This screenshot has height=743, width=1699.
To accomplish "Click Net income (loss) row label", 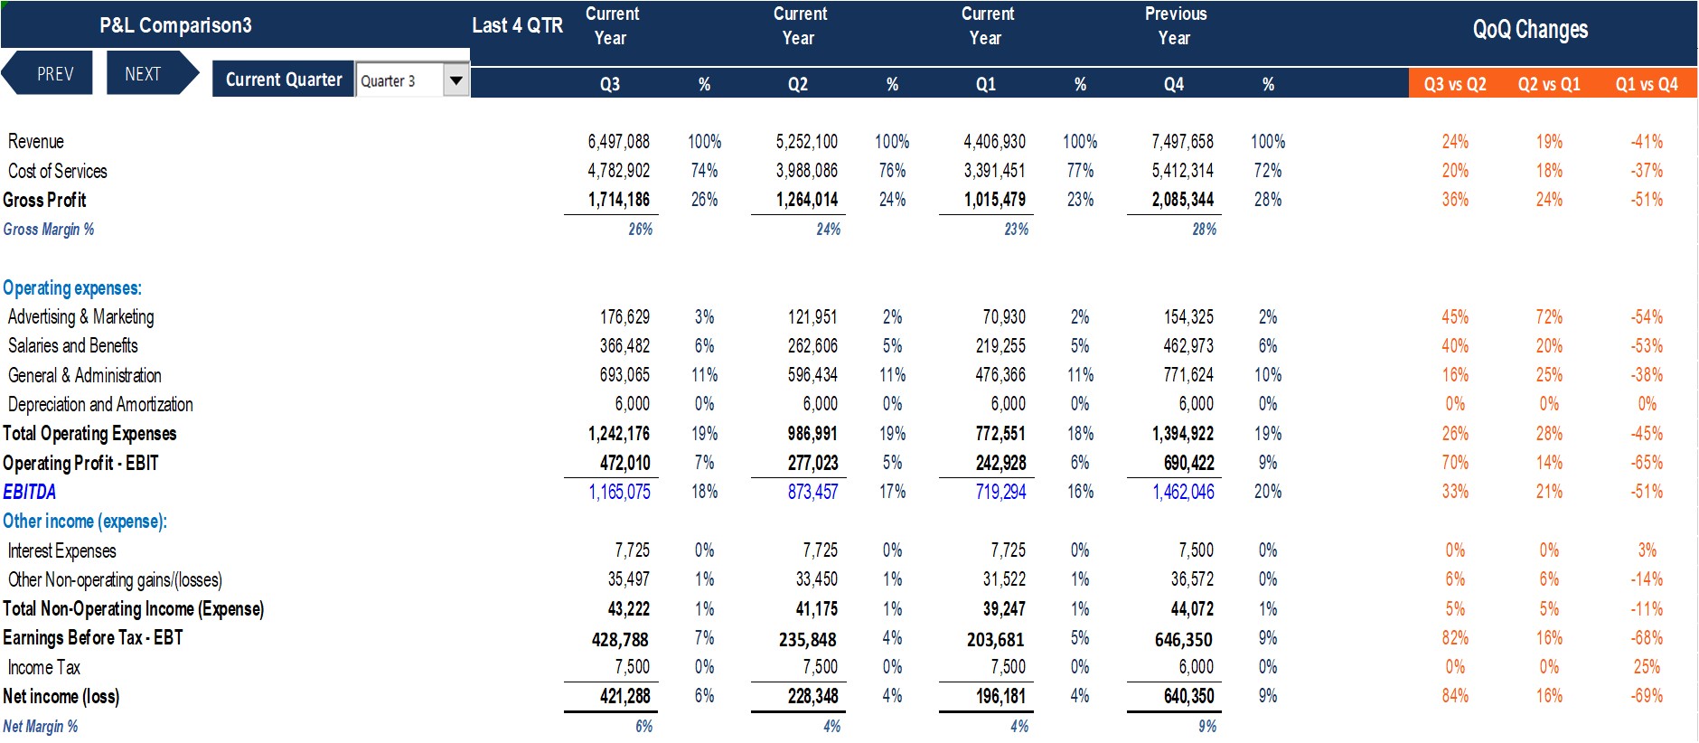I will point(61,696).
